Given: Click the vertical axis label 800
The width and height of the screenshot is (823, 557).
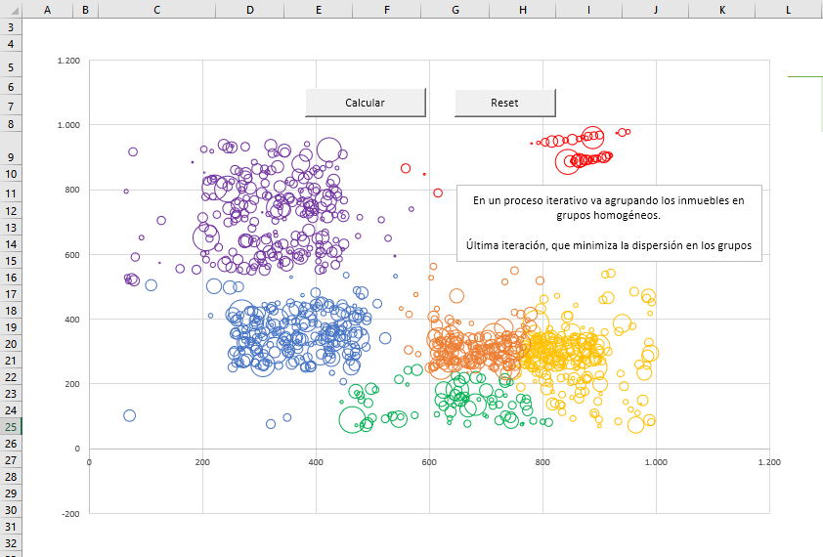Looking at the screenshot, I should pos(71,190).
